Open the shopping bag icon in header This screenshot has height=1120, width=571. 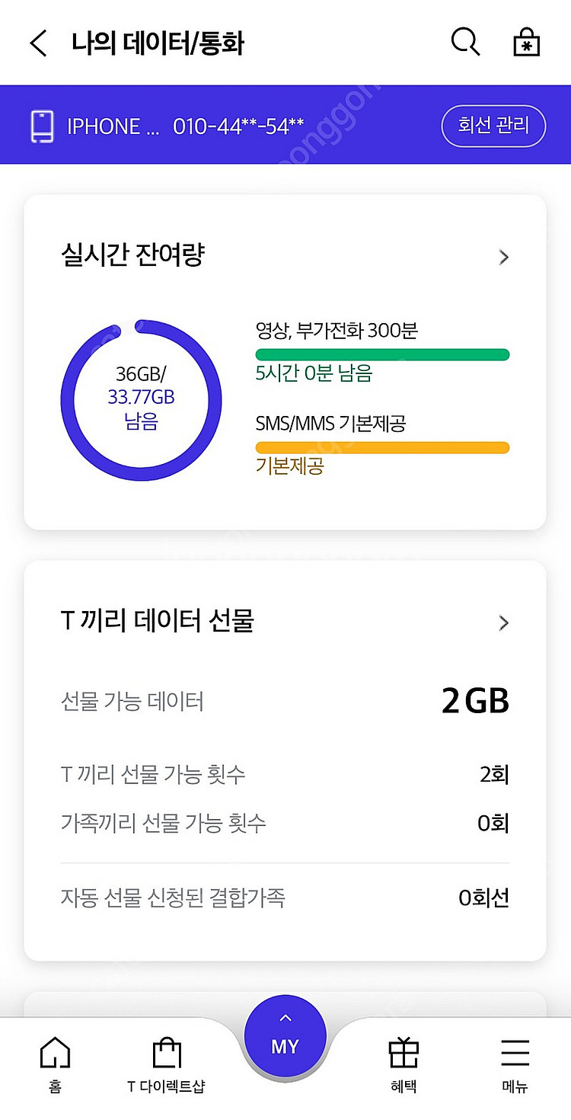click(x=526, y=43)
